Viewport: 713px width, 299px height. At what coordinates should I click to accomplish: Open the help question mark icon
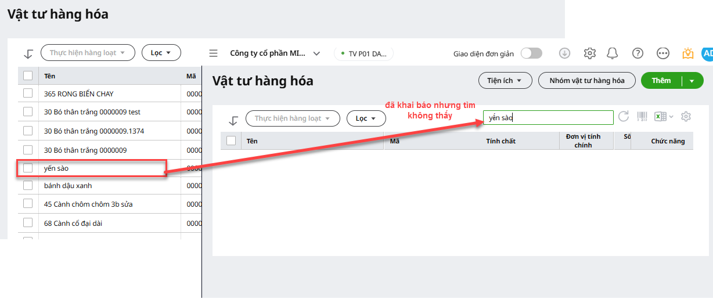(x=638, y=53)
